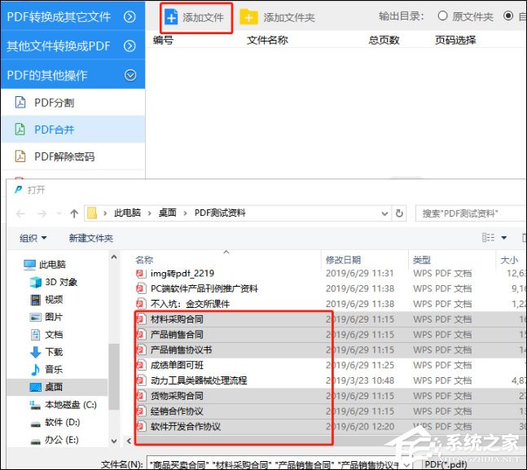527x470 pixels.
Task: Click the 添加文件 button
Action: 195,17
